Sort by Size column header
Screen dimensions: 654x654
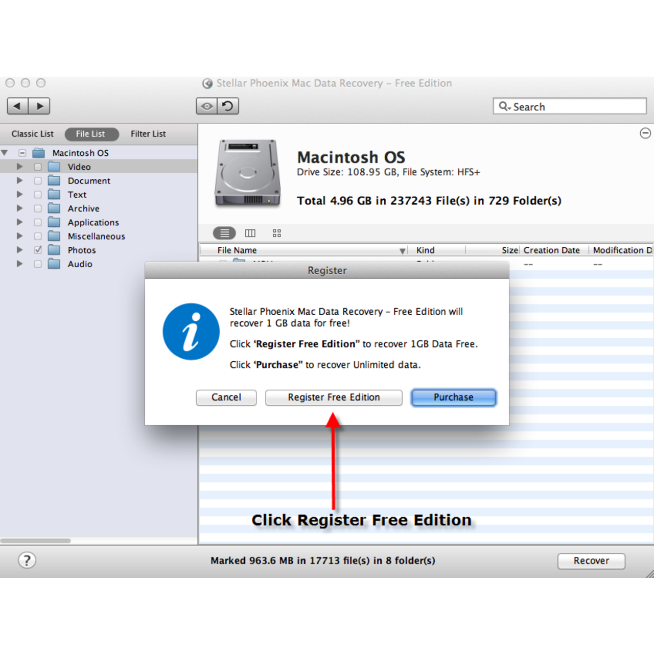pyautogui.click(x=493, y=250)
